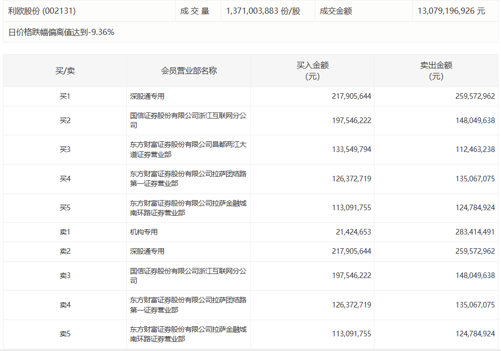Image resolution: width=501 pixels, height=351 pixels.
Task: Click the 13,079,196,926 元 turnover value
Action: [451, 11]
